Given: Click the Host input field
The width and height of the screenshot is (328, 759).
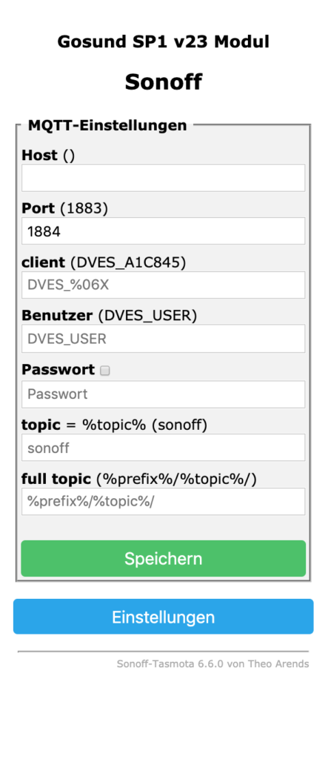Looking at the screenshot, I should coord(164,178).
